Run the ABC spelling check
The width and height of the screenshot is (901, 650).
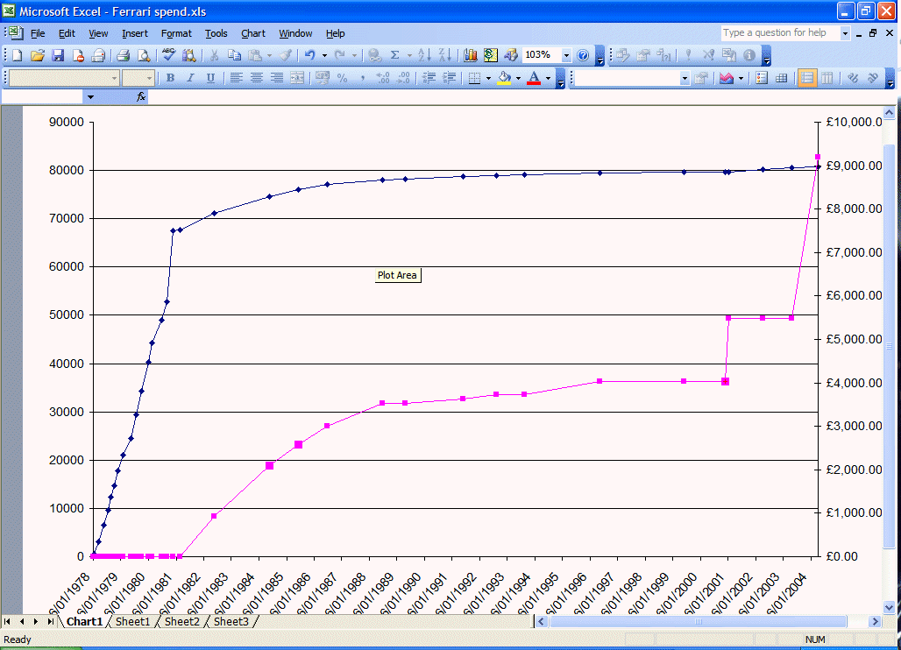click(168, 55)
